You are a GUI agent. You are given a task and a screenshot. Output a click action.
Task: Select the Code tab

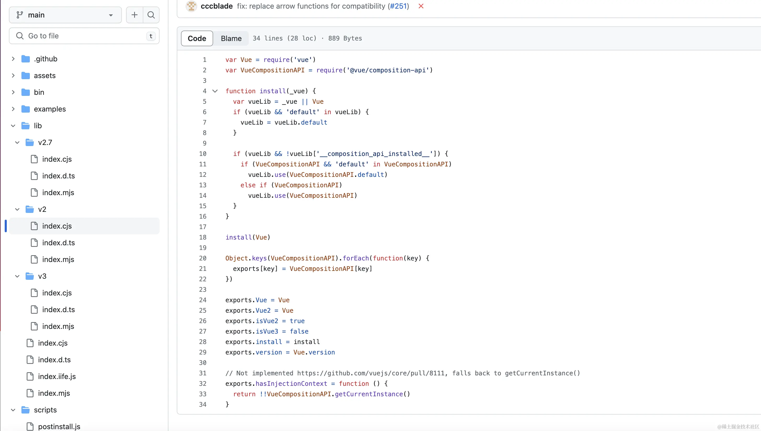[197, 38]
